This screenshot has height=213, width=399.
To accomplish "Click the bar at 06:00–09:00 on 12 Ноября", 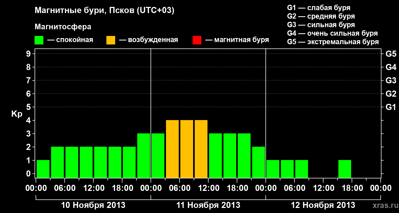I will 302,169.
